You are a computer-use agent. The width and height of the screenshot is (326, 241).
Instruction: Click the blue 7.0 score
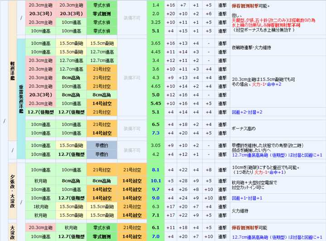[x=155, y=236]
